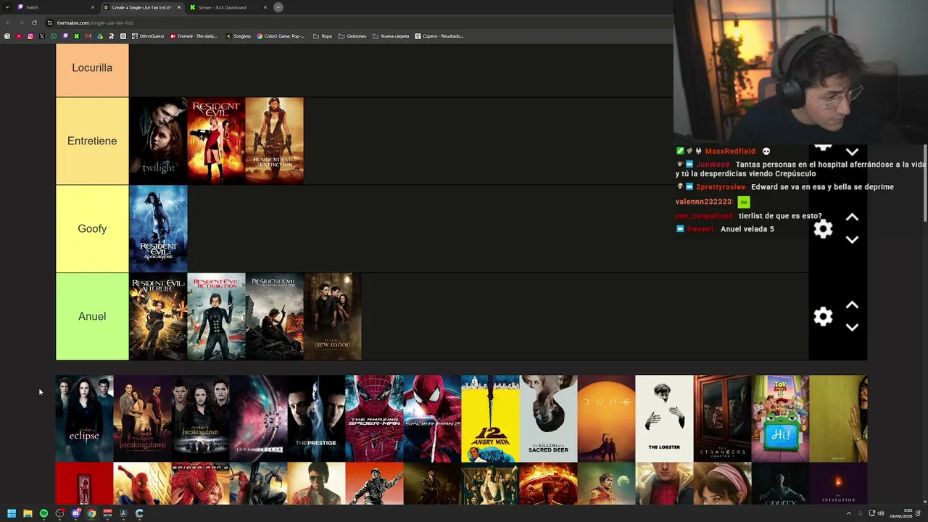Pick the Dune poster
The height and width of the screenshot is (522, 928).
click(606, 418)
